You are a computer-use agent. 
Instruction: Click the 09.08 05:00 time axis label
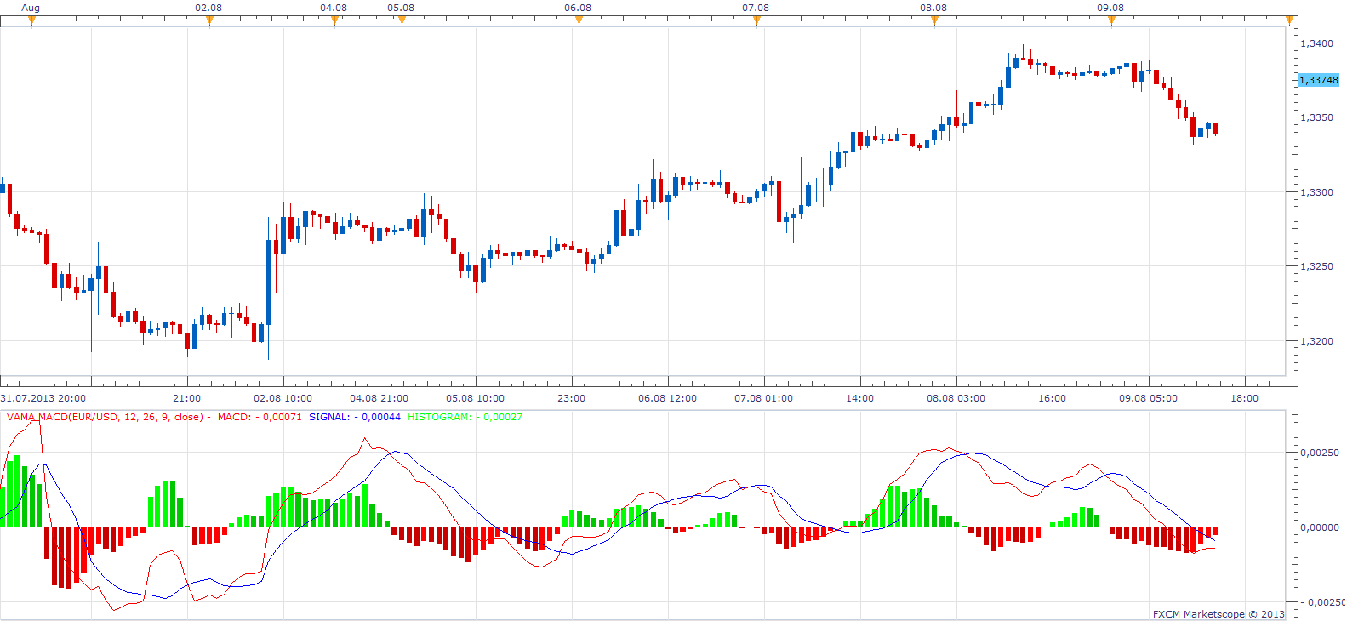(x=1148, y=398)
